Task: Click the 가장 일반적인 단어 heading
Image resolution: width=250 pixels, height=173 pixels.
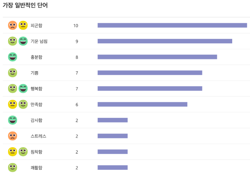Action: 25,6
